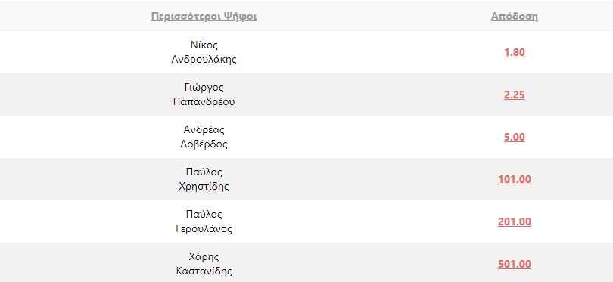Click the surname Ανδρουλάκης
The image size is (613, 282).
pyautogui.click(x=204, y=60)
